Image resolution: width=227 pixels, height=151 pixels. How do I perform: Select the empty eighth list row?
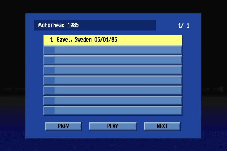click(x=113, y=110)
